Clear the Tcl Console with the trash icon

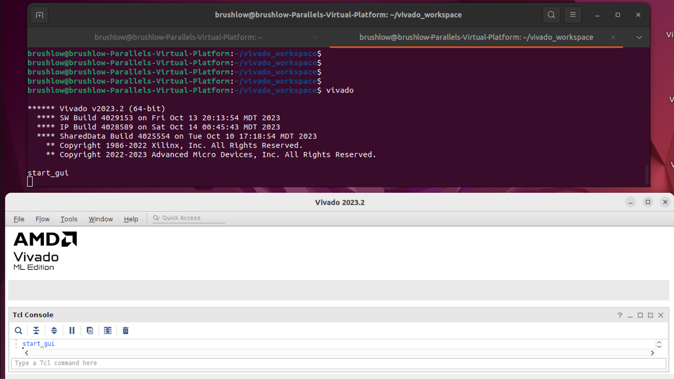pyautogui.click(x=125, y=331)
